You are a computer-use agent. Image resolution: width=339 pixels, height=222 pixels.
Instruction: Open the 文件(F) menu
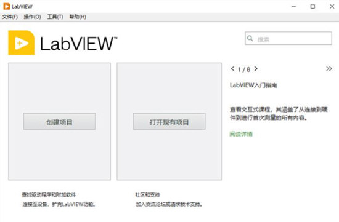pos(10,17)
